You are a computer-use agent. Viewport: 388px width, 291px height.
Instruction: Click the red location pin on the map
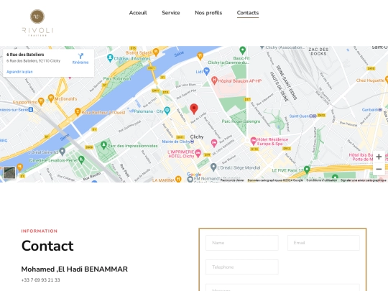[194, 109]
